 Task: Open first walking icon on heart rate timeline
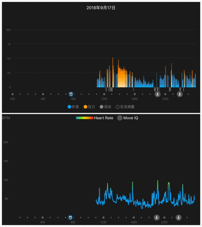(x=157, y=217)
